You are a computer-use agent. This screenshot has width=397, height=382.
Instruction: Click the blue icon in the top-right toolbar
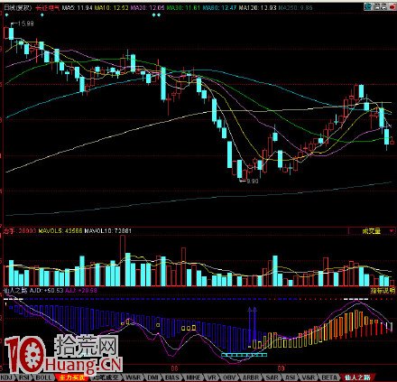367,6
